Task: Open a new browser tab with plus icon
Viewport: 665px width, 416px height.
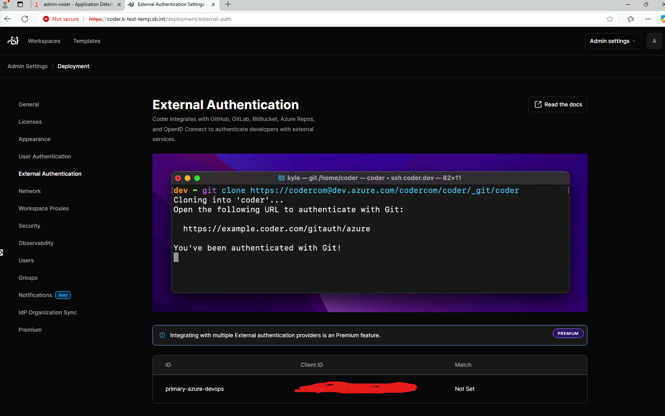Action: [x=228, y=5]
